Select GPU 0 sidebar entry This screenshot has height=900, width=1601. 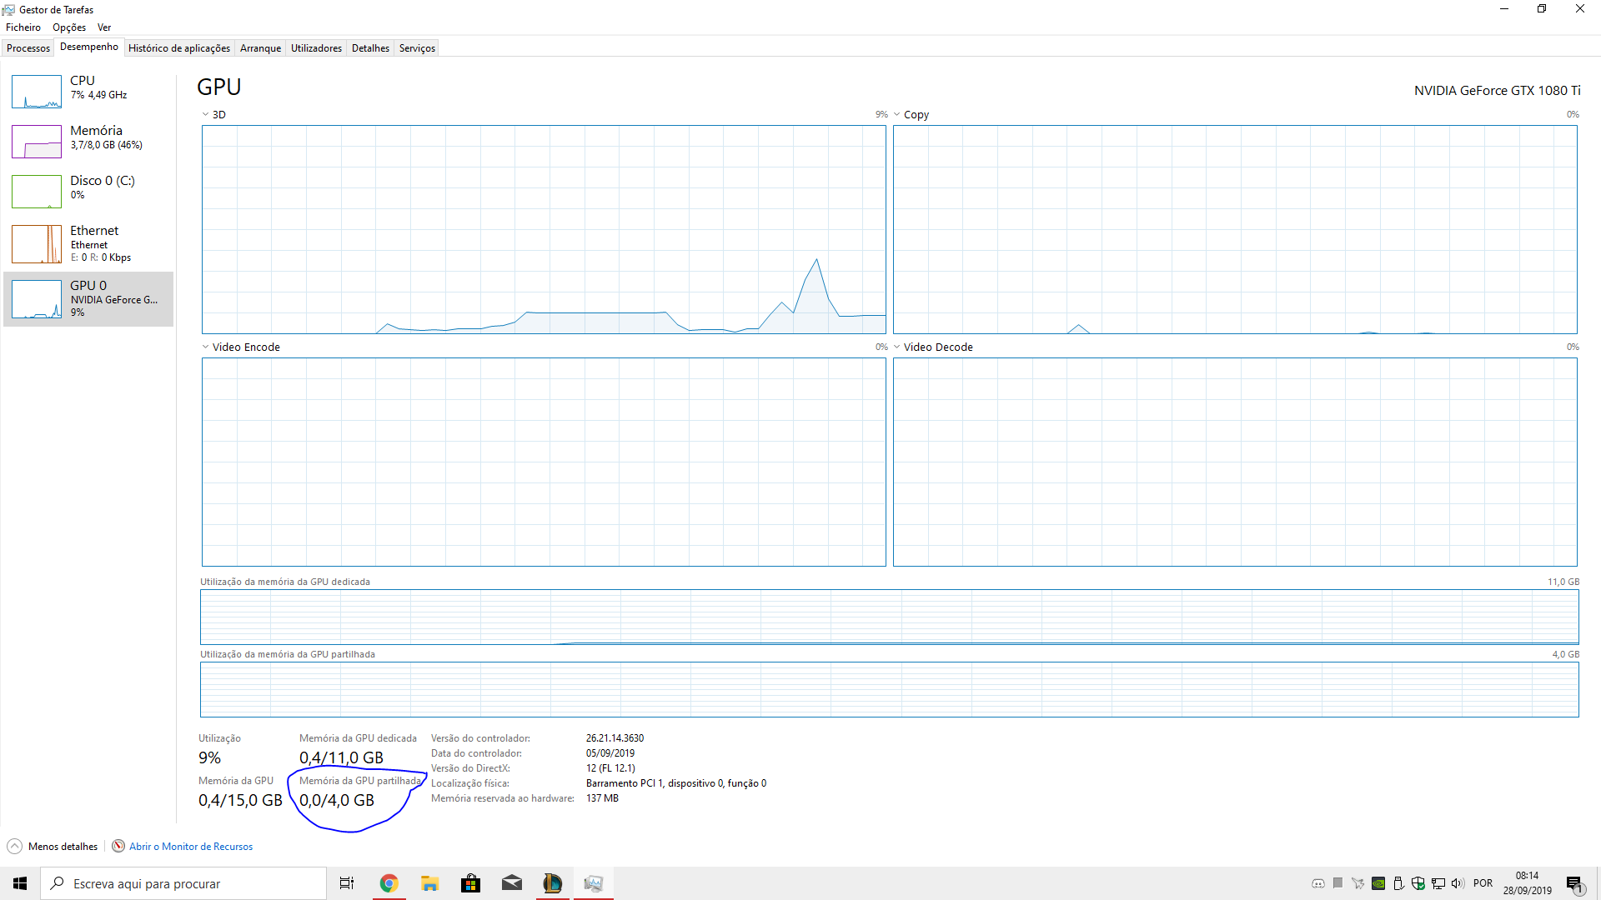point(88,298)
